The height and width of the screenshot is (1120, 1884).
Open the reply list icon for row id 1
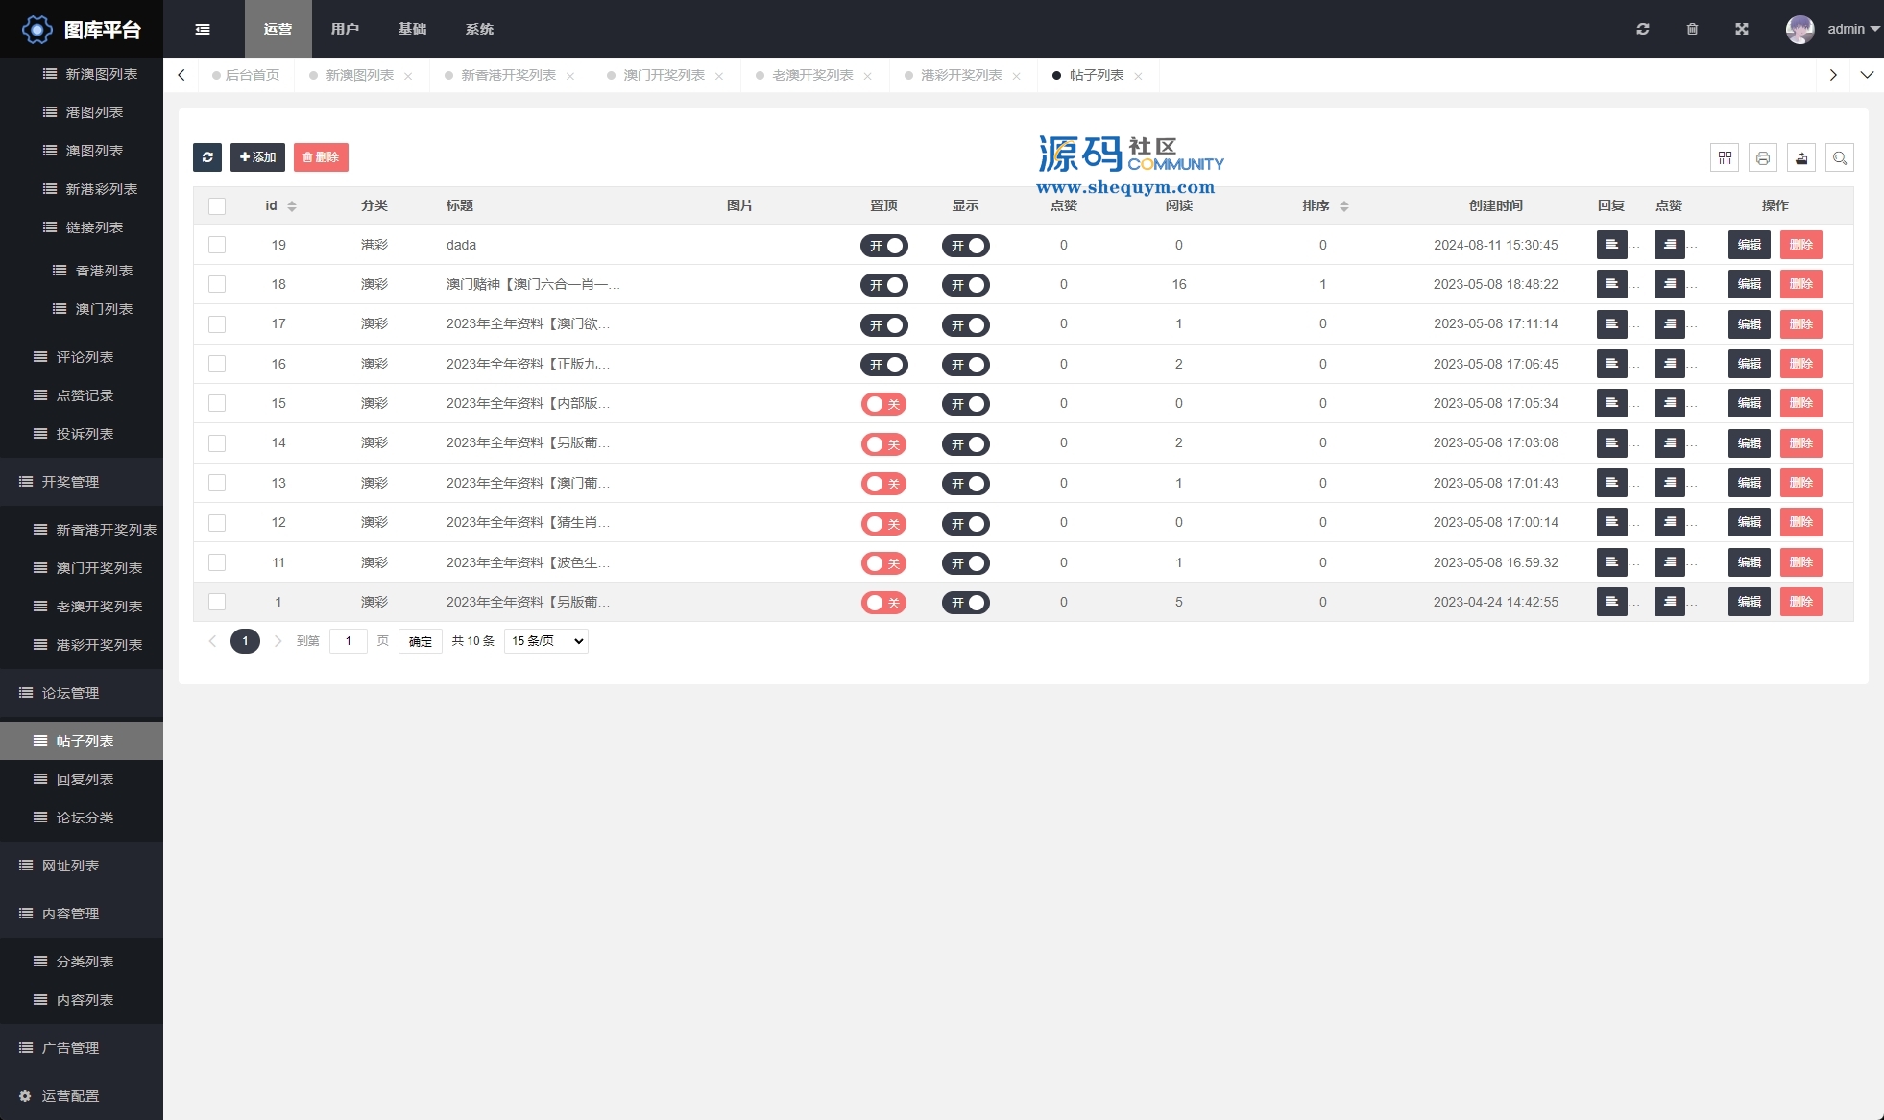coord(1612,602)
